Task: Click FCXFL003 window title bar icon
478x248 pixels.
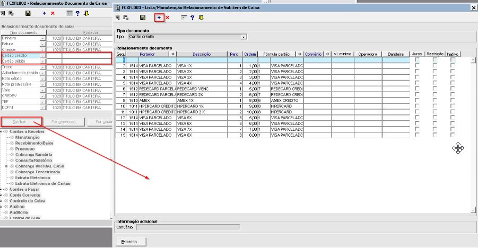Action: (118, 7)
